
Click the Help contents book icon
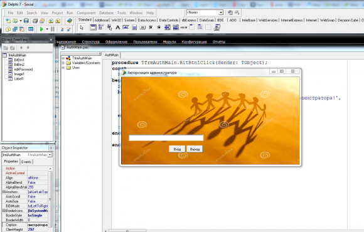(x=70, y=21)
